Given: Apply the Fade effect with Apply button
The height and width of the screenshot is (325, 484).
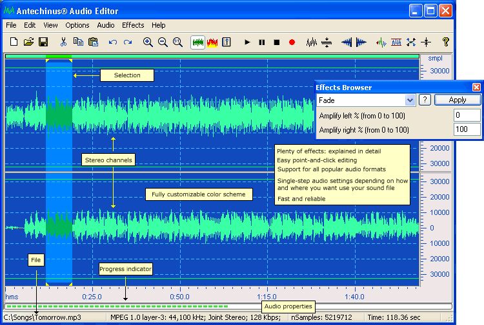Looking at the screenshot, I should (x=458, y=100).
